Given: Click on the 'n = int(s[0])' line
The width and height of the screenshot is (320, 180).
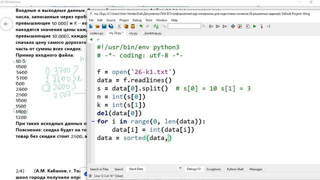Looking at the screenshot, I should point(121,96).
